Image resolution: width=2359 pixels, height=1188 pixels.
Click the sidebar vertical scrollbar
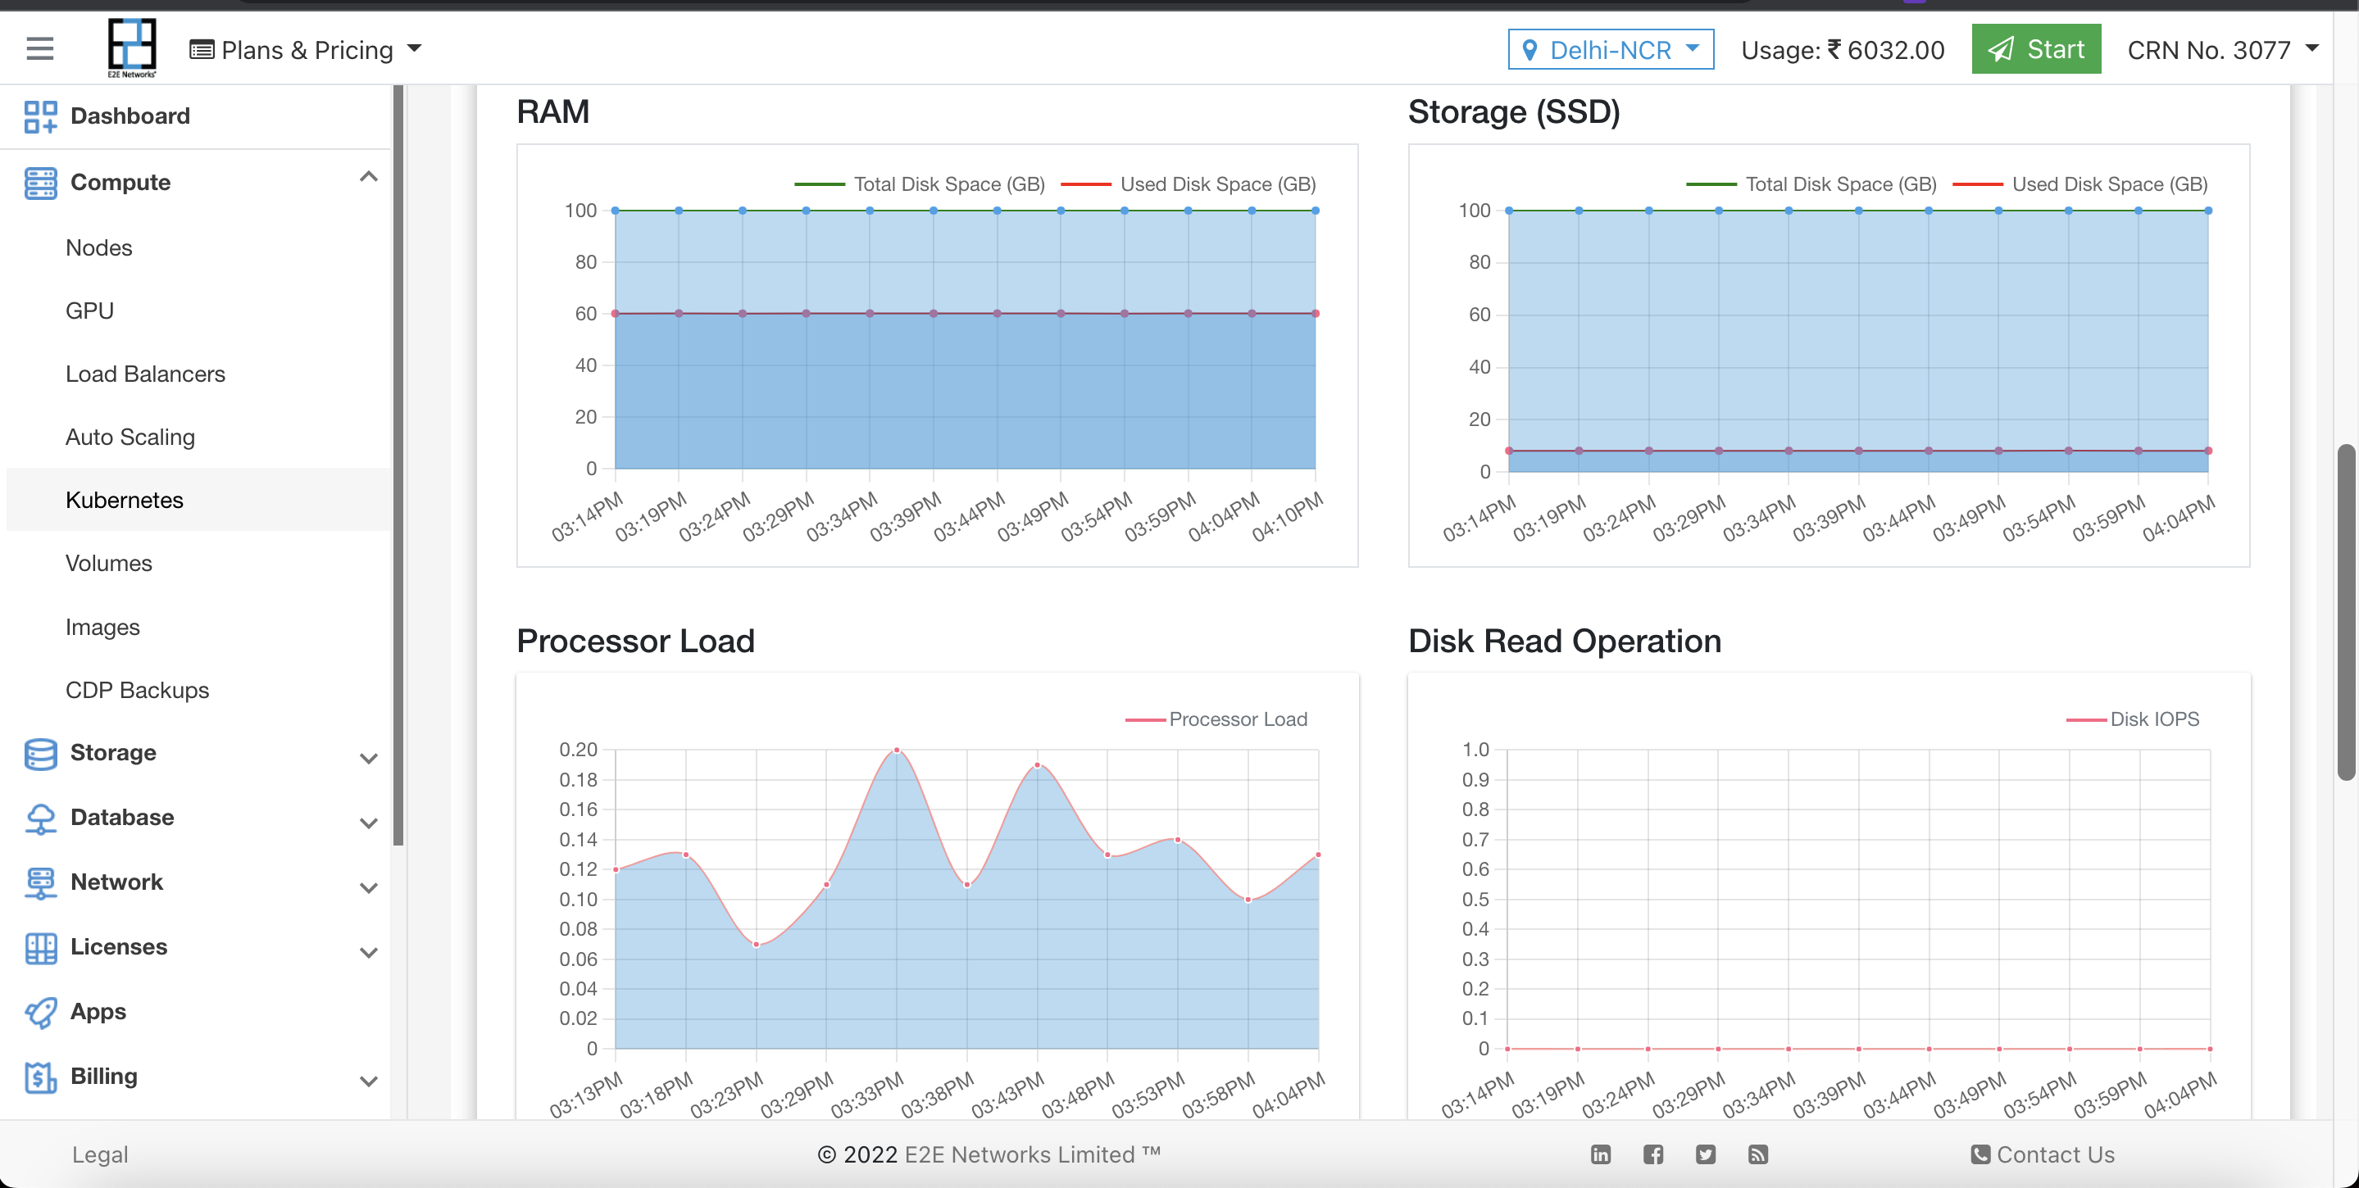point(398,465)
